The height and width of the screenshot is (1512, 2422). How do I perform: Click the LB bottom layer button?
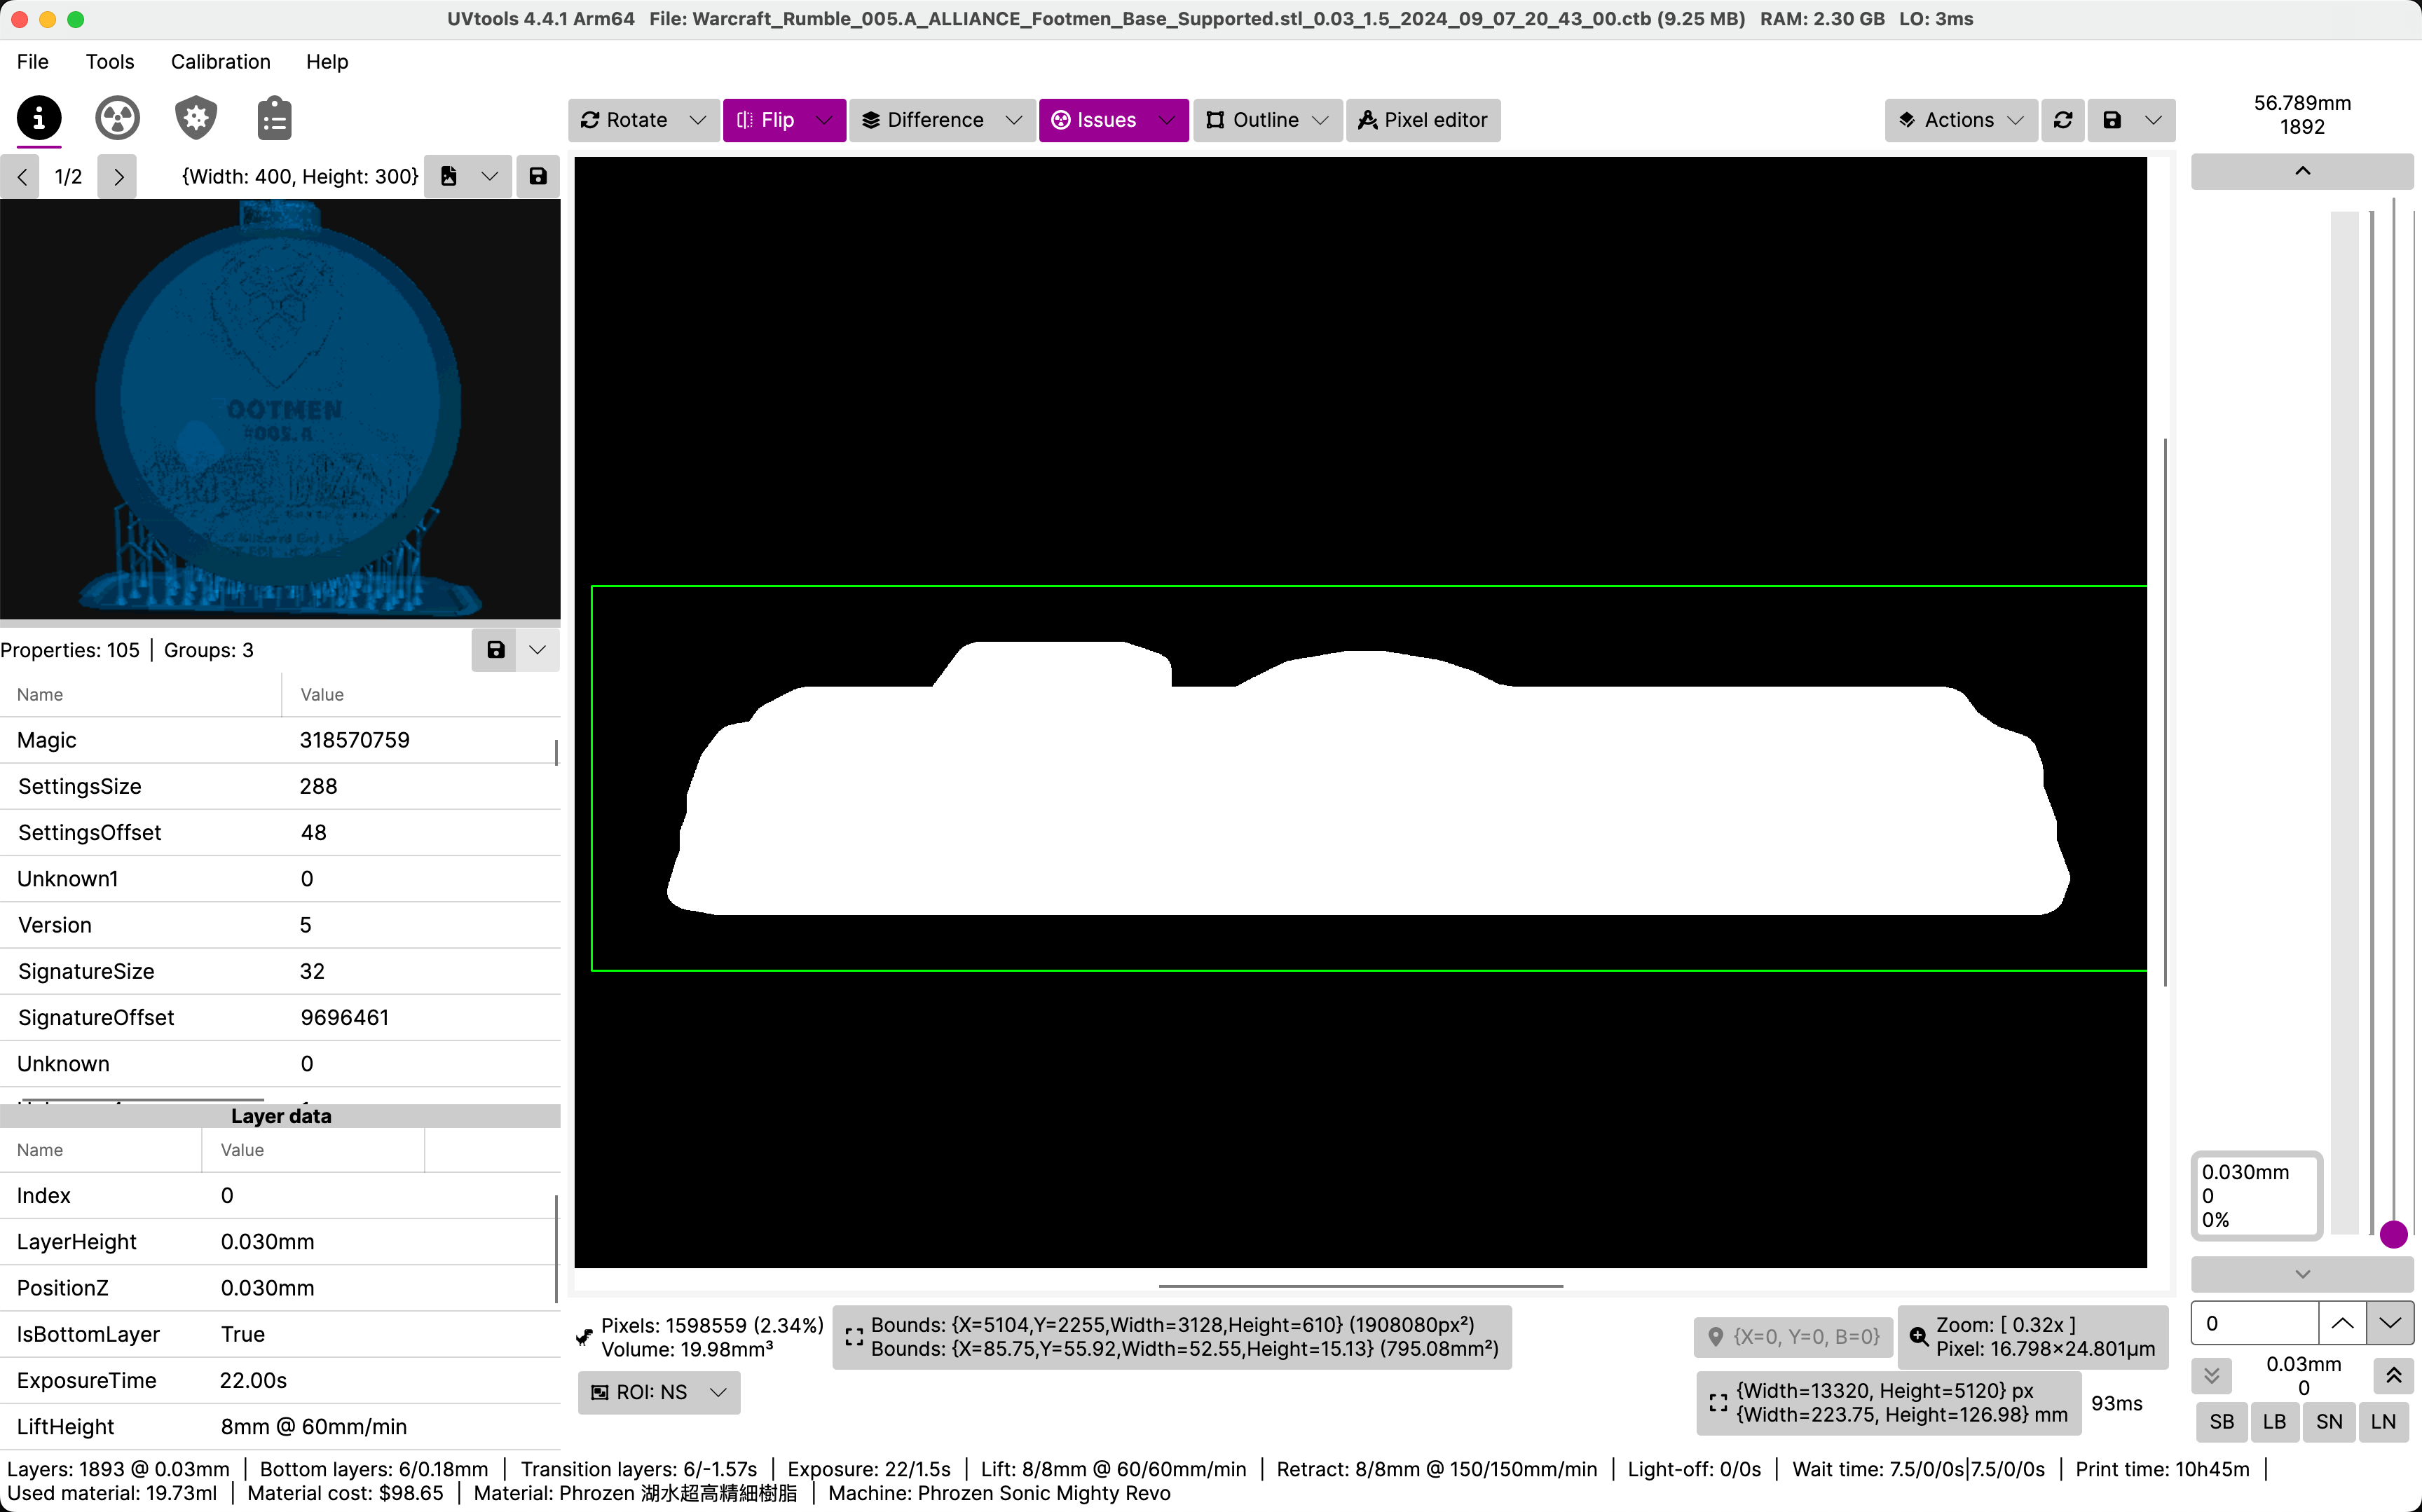[2275, 1421]
